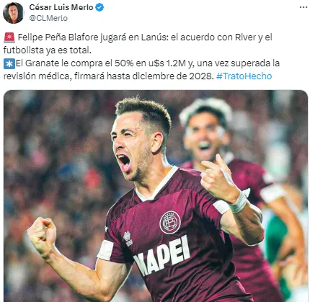Viewport: 310px width, 302px height.
Task: Click the small brand logo on jersey
Action: click(x=128, y=239)
